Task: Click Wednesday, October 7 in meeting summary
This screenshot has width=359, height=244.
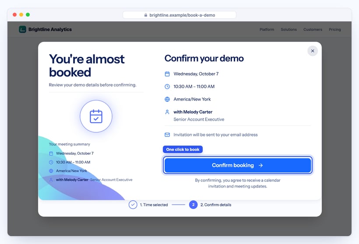Action: (74, 153)
